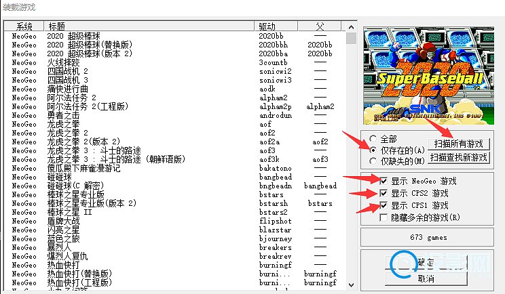Click the scrollbar down arrow
Viewport: 505px width, 294px height.
point(352,285)
